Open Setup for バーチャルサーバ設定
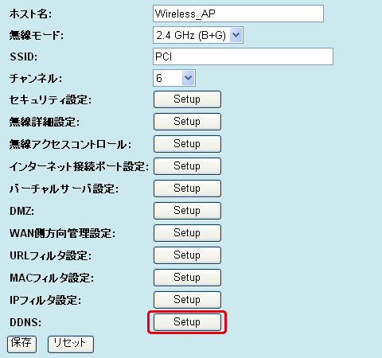 [x=187, y=189]
